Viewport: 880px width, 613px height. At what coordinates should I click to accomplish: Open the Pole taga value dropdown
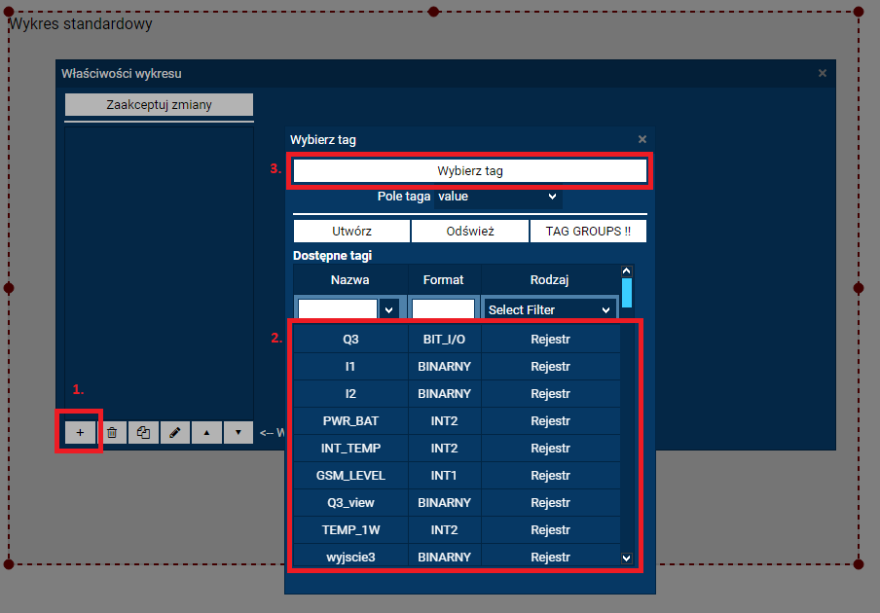click(x=497, y=197)
